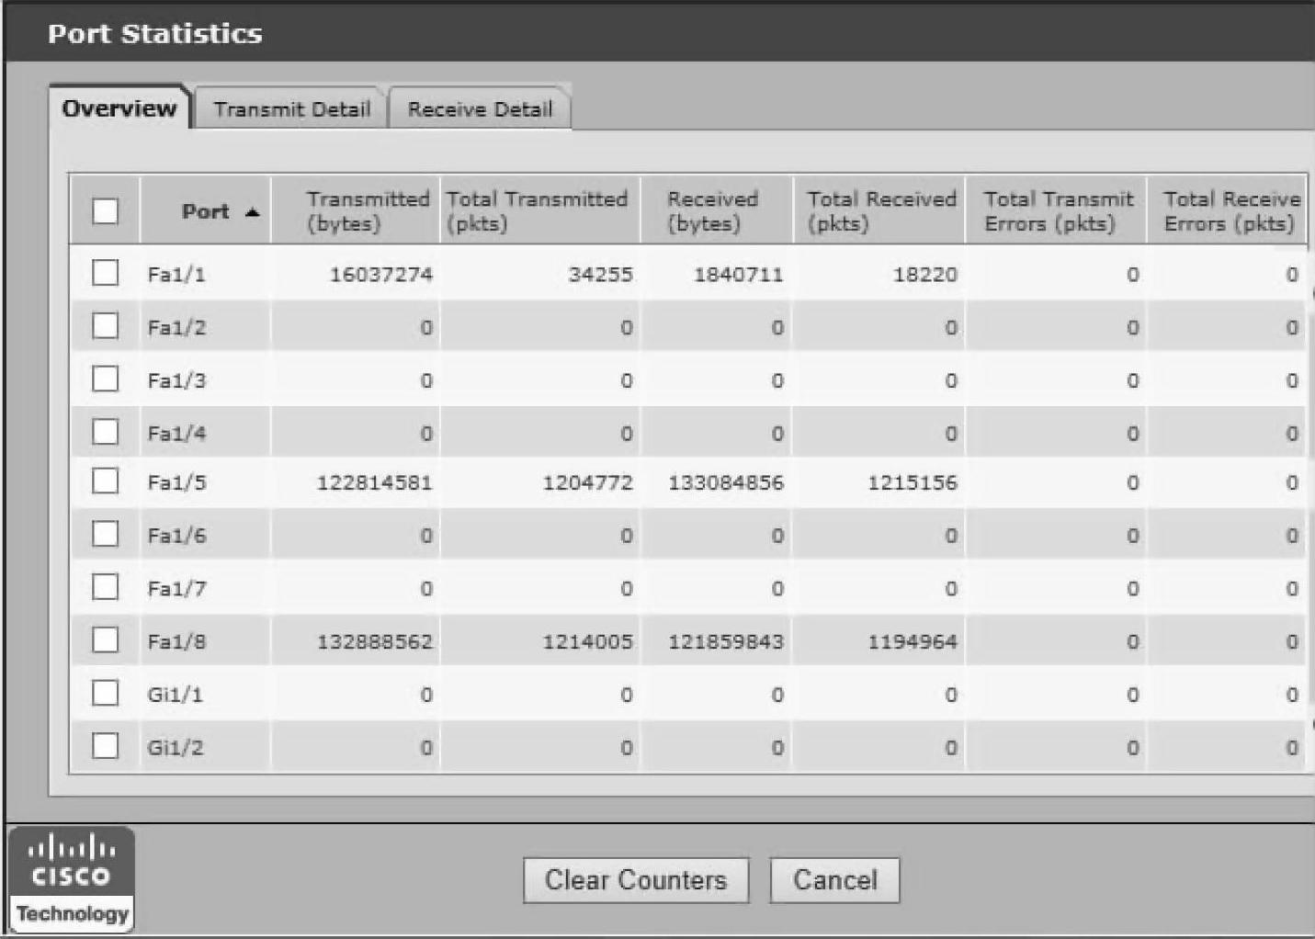Toggle the select-all checkbox in table header
This screenshot has height=939, width=1315.
pos(106,210)
